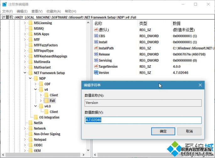Image resolution: width=215 pixels, height=158 pixels.
Task: Click the NDP folder icon
Action: pyautogui.click(x=36, y=78)
